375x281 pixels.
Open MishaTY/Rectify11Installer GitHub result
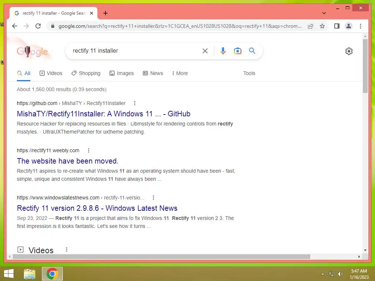click(x=104, y=114)
